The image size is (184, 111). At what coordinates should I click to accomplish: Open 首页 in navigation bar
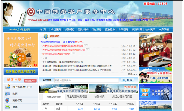43,30
